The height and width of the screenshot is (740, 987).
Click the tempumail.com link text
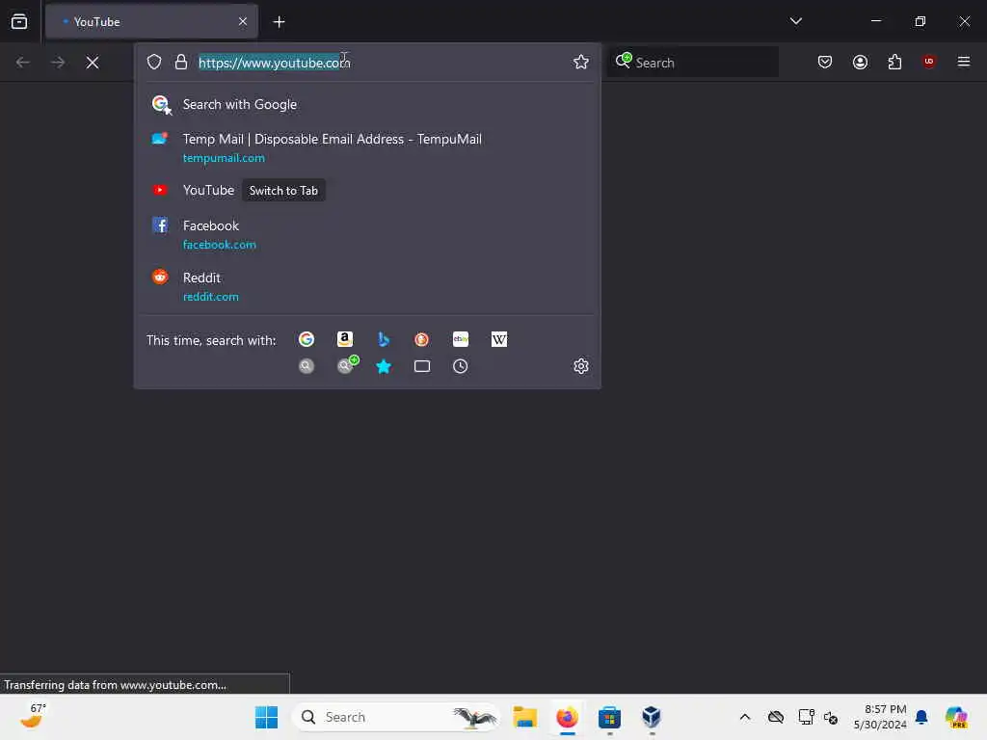224,158
